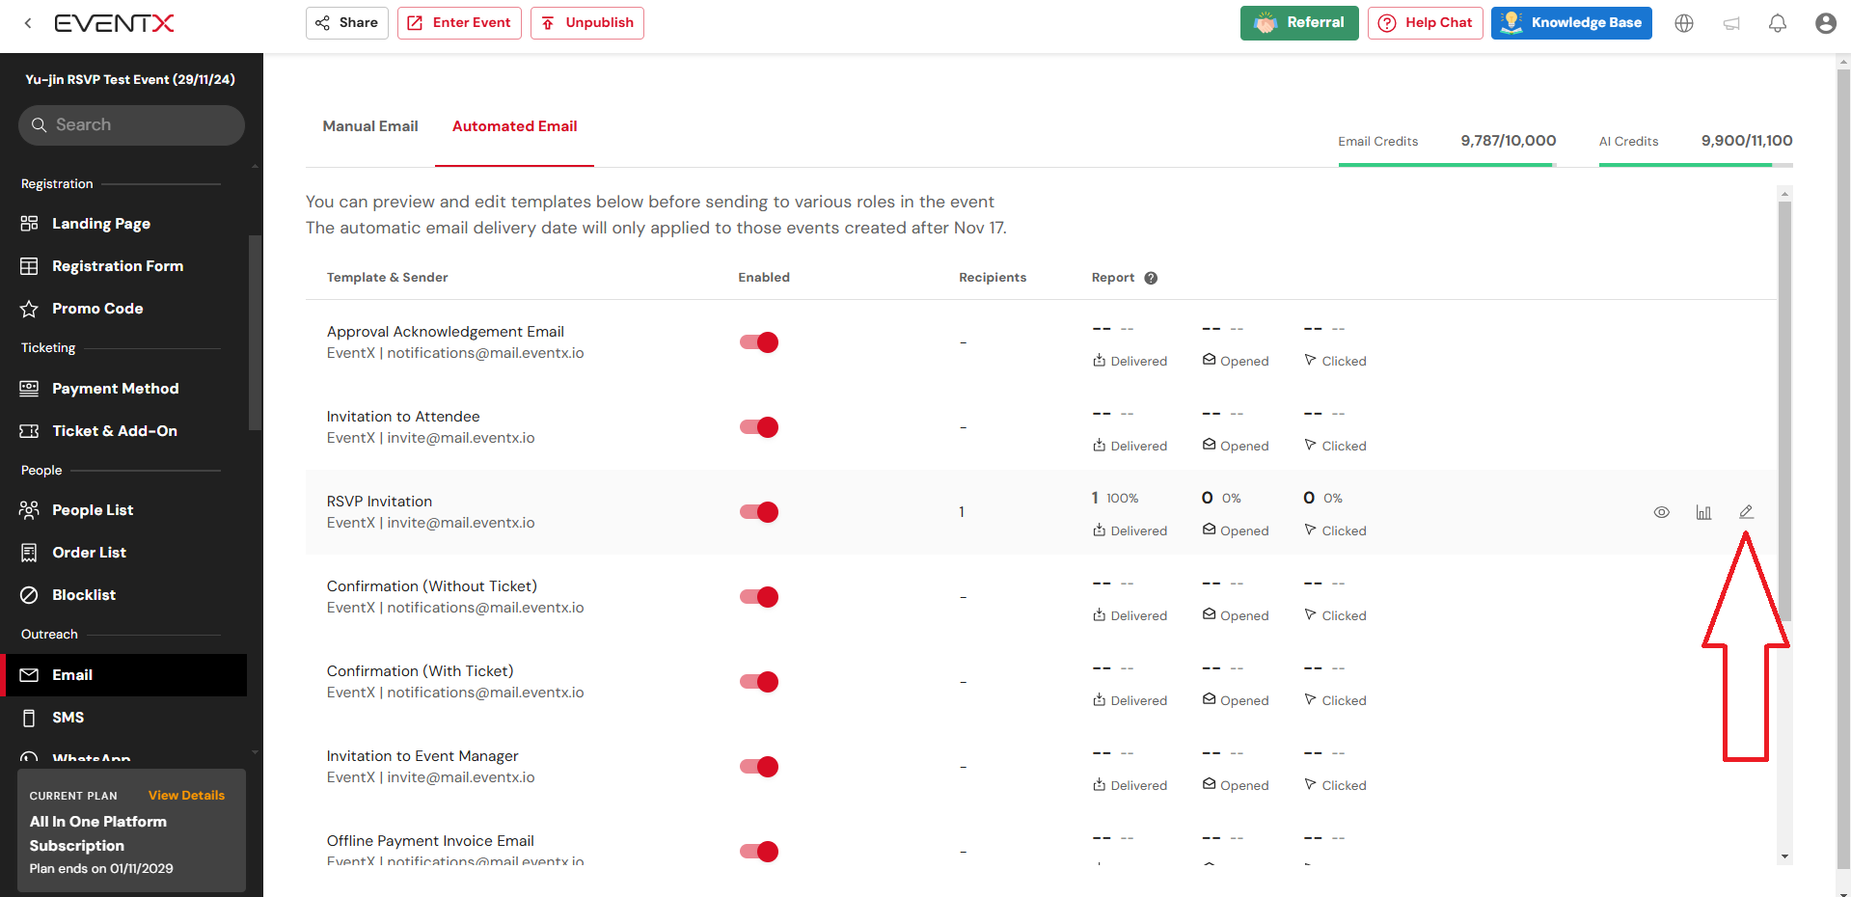Click the Order List receipt icon

[x=29, y=553]
